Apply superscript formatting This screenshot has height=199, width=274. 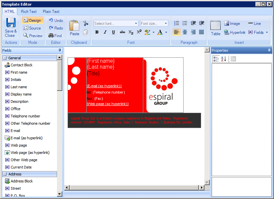tap(139, 32)
